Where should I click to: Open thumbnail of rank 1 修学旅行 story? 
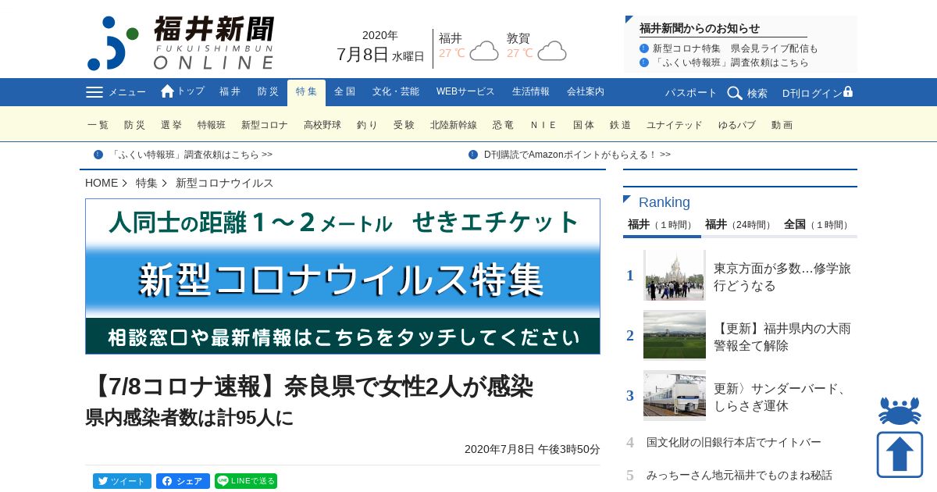[675, 275]
